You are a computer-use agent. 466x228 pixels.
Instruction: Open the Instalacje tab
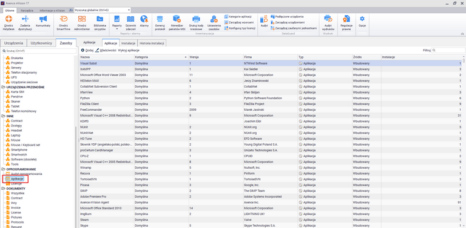pyautogui.click(x=129, y=43)
